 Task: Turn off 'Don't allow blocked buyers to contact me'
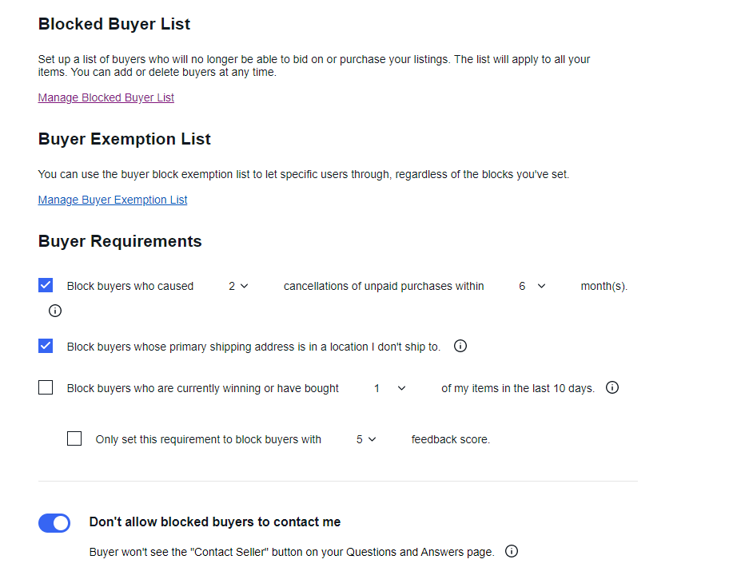pyautogui.click(x=54, y=522)
